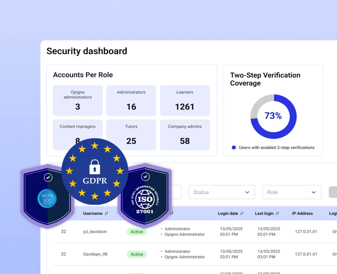Toggle Active status for Davidspn_98

[137, 254]
